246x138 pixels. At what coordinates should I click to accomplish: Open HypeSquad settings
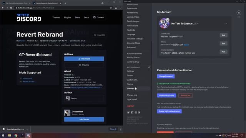[131, 99]
